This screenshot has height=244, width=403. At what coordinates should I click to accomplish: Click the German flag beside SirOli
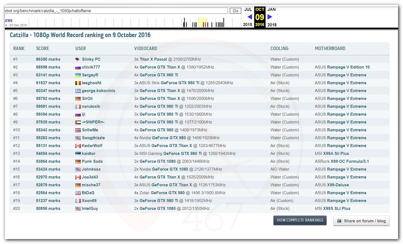(78, 99)
